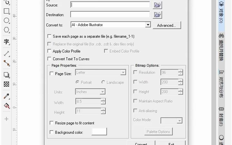232x145 pixels.
Task: Enable Save each page as separate file
Action: coord(49,36)
